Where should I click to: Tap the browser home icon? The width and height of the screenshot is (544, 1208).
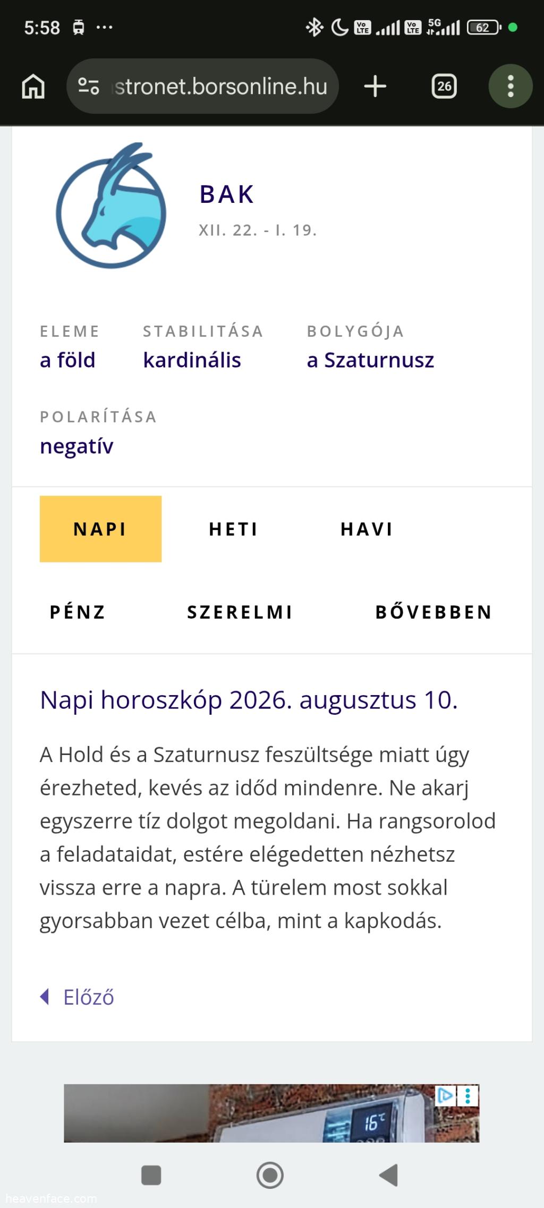pos(33,86)
